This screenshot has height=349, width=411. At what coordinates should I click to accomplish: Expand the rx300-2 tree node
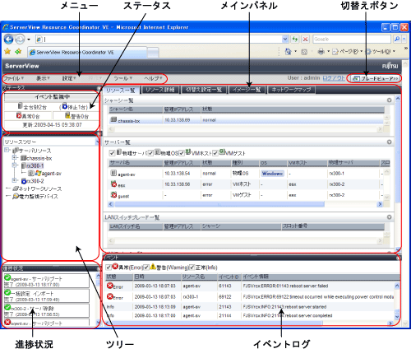tap(15, 180)
